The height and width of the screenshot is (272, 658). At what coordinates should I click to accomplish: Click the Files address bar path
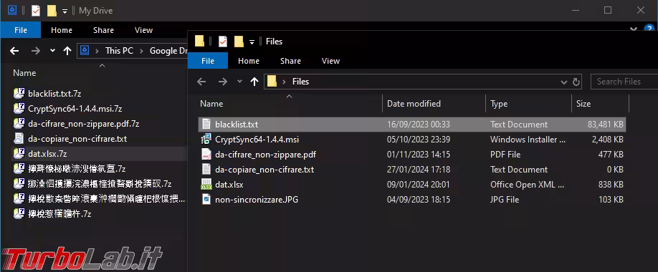(x=300, y=82)
